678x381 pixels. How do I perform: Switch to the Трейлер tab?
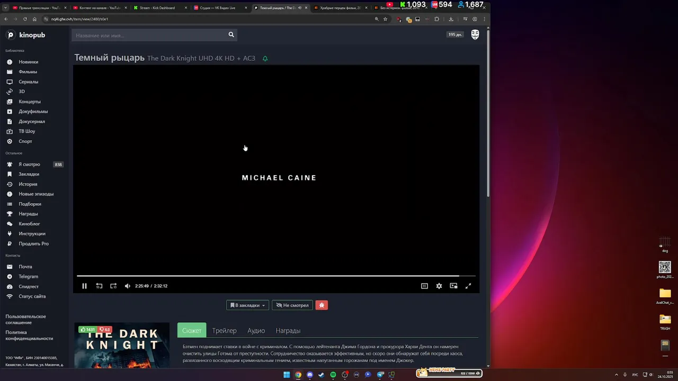pyautogui.click(x=225, y=331)
